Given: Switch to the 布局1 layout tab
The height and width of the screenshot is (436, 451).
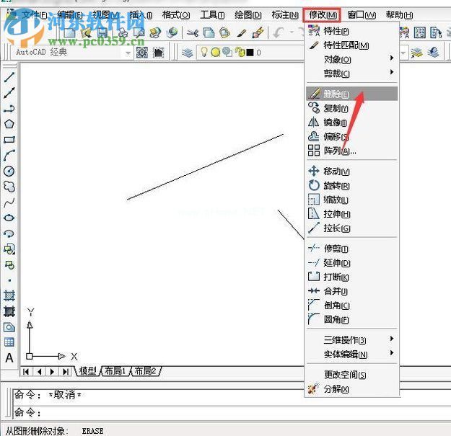Looking at the screenshot, I should 114,371.
